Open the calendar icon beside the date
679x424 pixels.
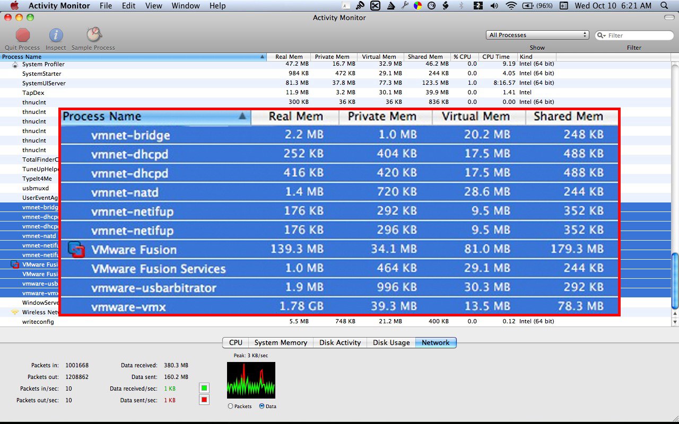pos(564,6)
